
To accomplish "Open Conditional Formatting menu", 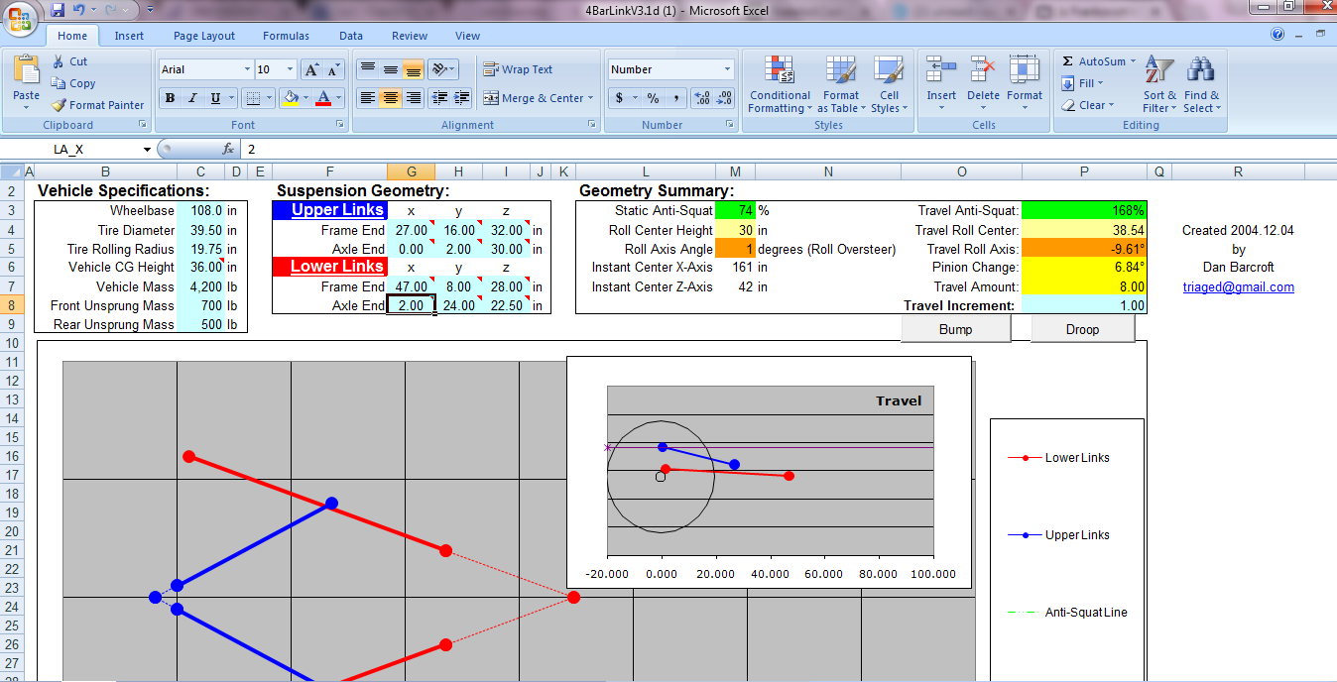I will (780, 85).
